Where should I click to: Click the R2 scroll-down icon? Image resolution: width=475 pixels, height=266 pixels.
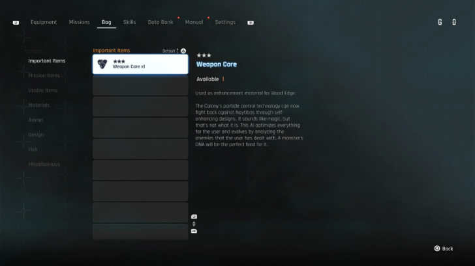pos(194,231)
